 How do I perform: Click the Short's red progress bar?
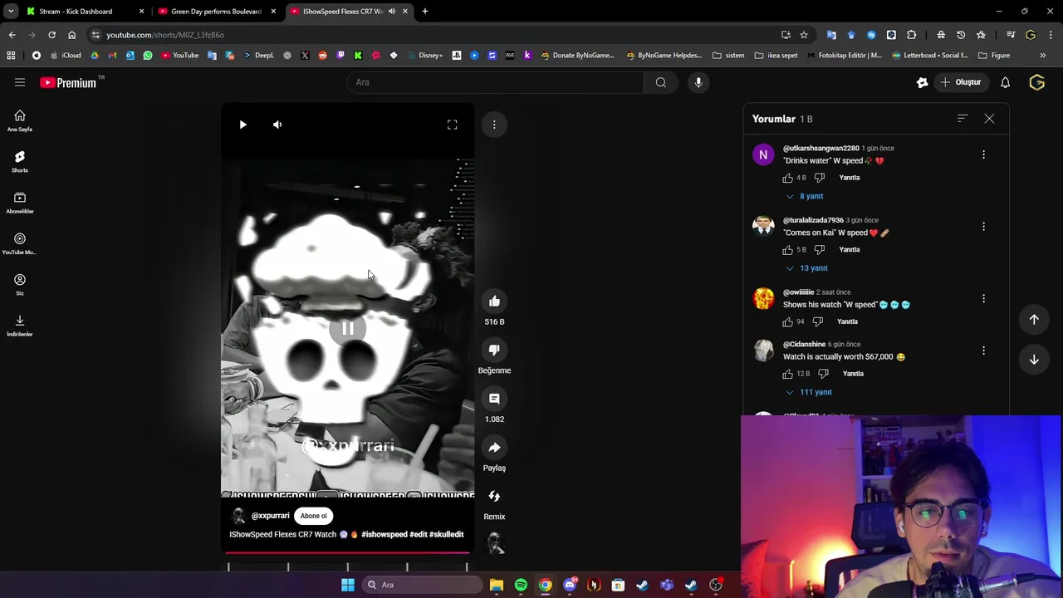(347, 551)
